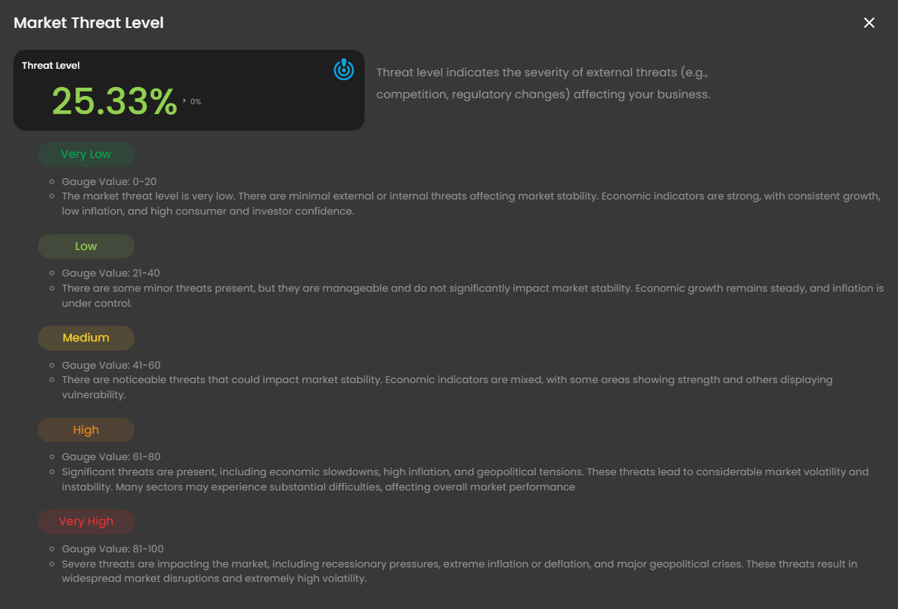Select the orange High threat badge
Image resolution: width=898 pixels, height=609 pixels.
[x=86, y=430]
